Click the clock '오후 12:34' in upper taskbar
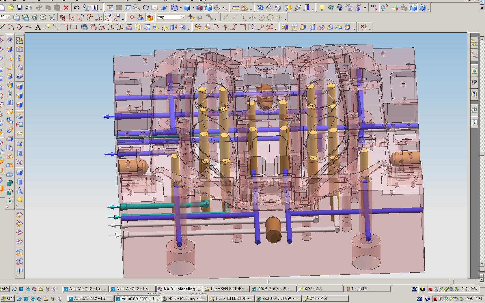 pos(469,289)
